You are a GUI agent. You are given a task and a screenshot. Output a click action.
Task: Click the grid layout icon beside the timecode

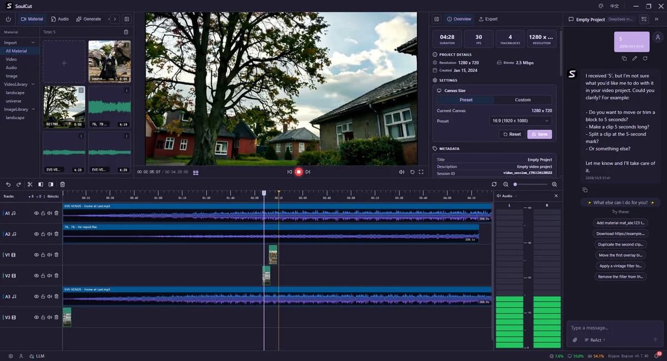196,172
